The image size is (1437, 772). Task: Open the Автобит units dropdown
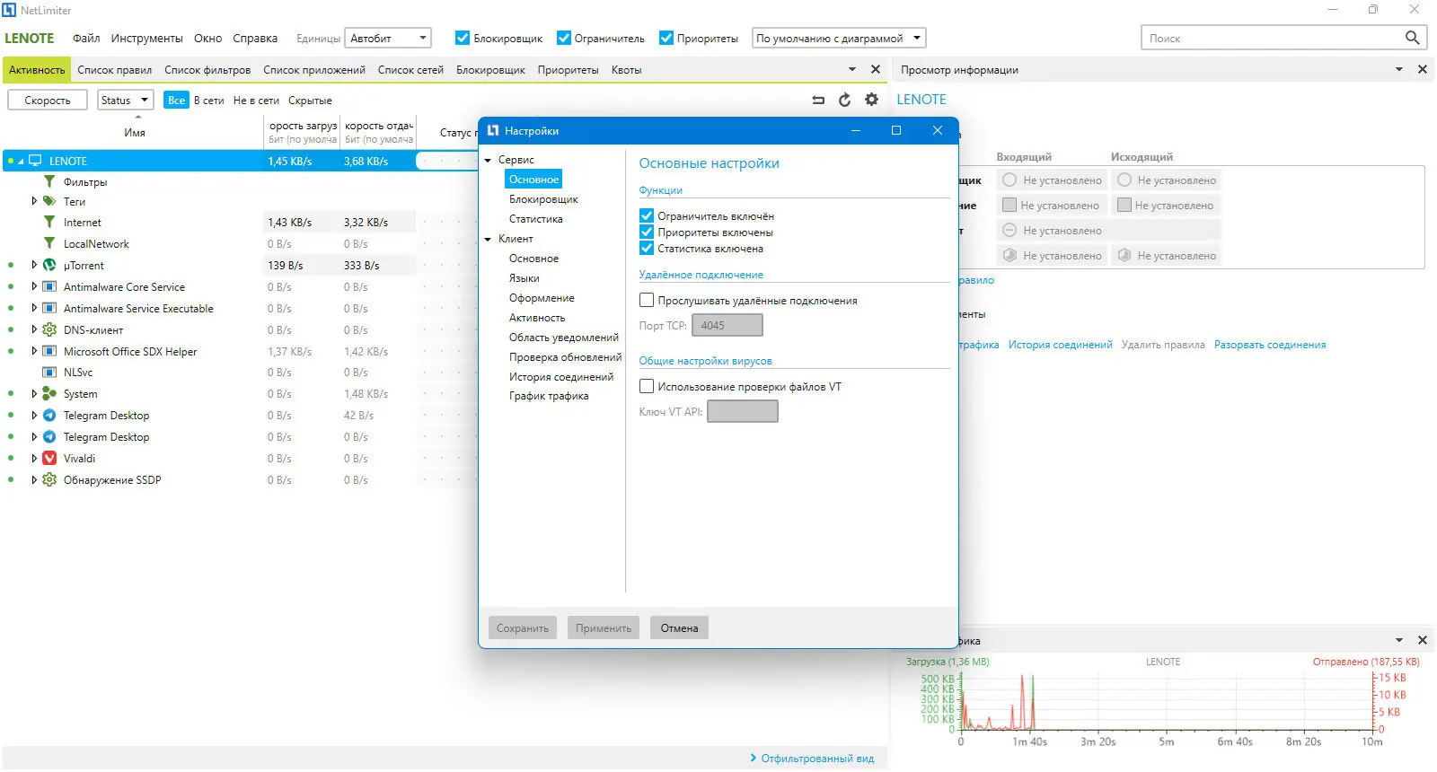point(388,38)
